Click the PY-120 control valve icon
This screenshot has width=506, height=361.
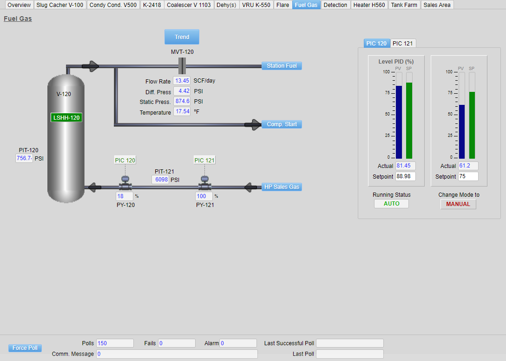125,184
